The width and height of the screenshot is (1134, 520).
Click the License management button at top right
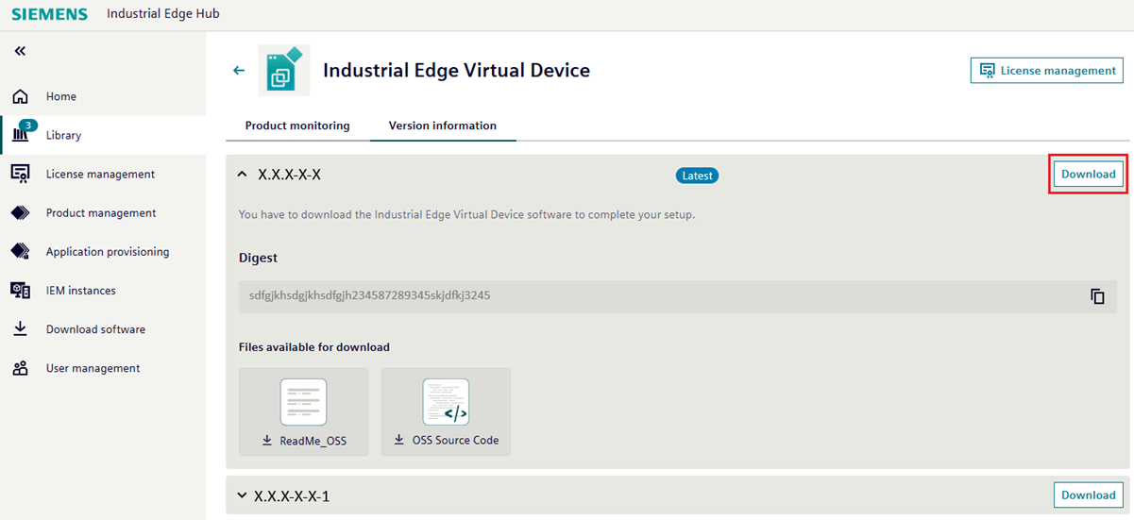(x=1047, y=71)
